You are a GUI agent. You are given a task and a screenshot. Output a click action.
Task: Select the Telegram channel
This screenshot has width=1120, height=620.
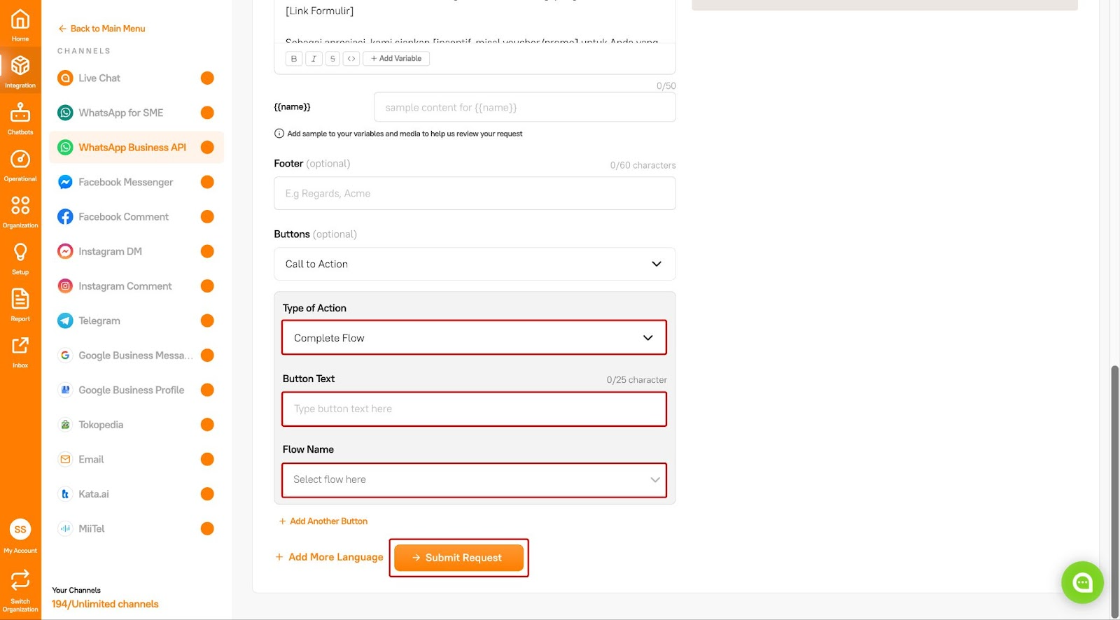(x=136, y=320)
